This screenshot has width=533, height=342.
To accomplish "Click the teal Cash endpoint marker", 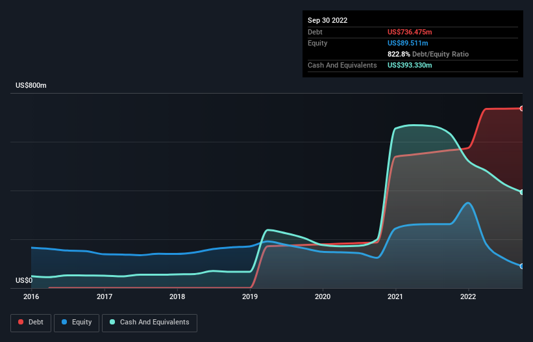I will [522, 192].
